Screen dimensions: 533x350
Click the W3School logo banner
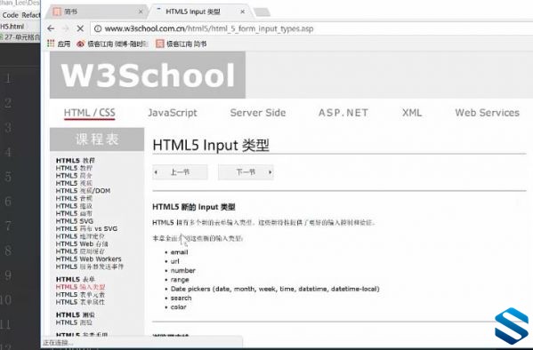point(148,75)
